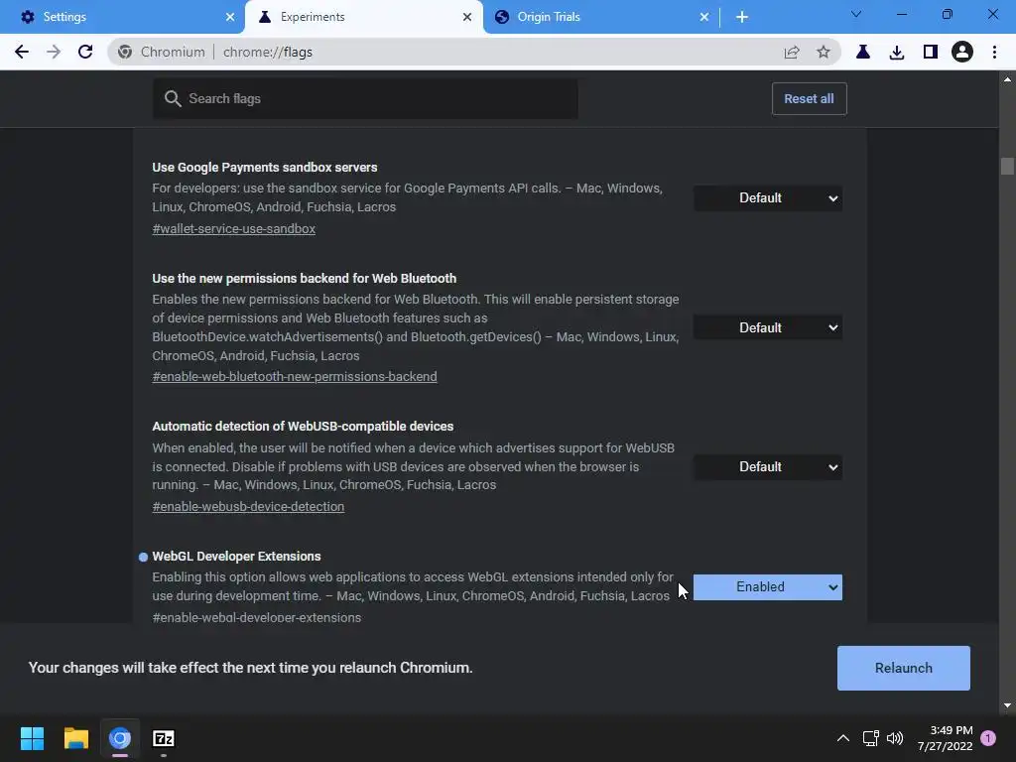Click Reset all button
Image resolution: width=1016 pixels, height=762 pixels.
click(810, 98)
